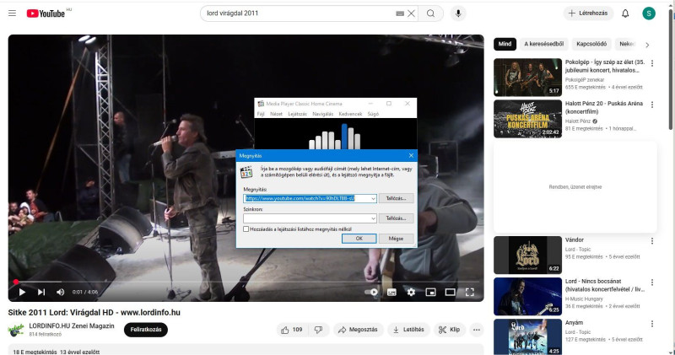Click the YouTube search text field

coord(300,13)
